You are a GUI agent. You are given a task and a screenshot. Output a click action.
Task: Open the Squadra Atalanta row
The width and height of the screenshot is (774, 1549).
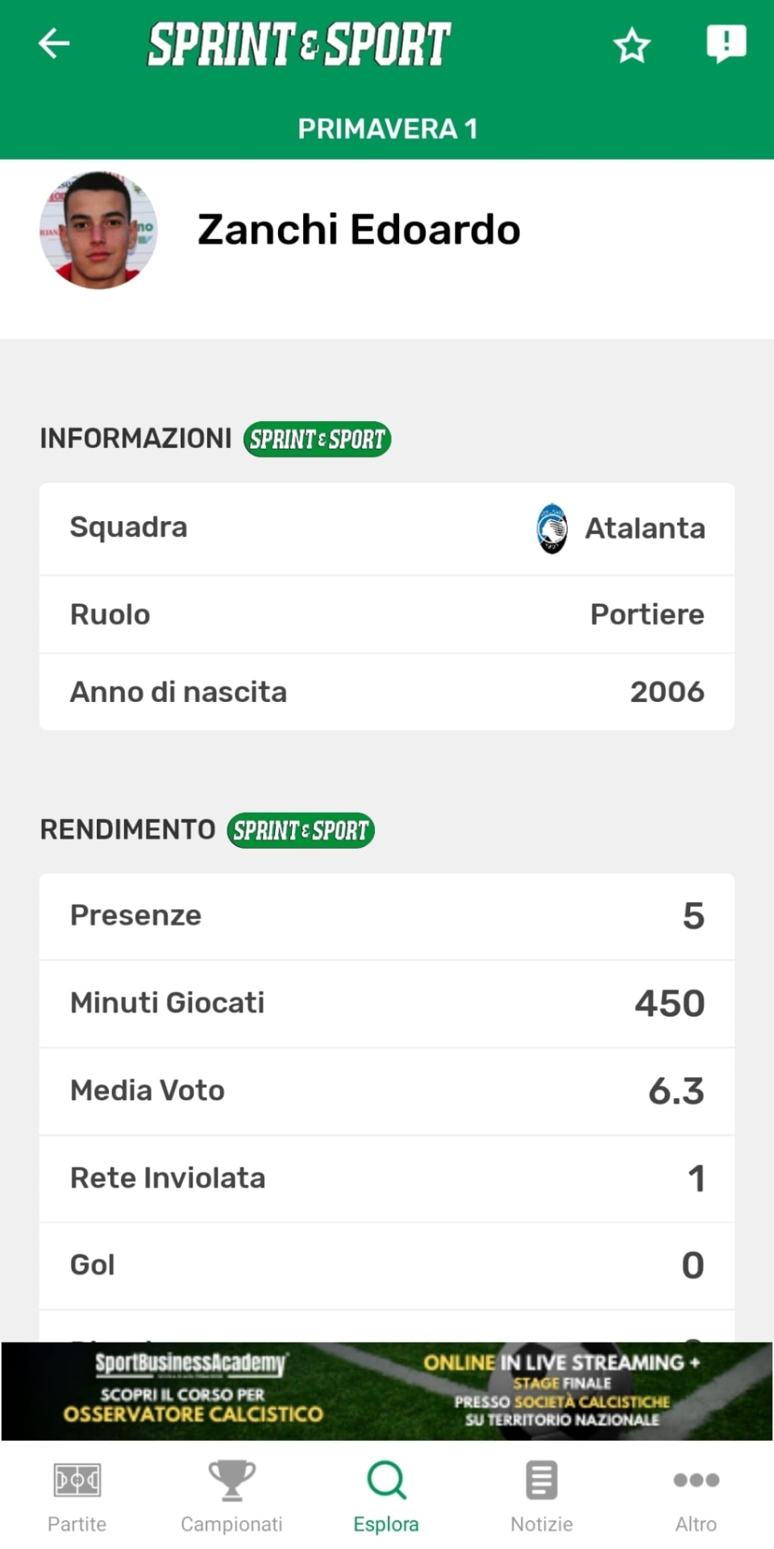click(x=387, y=528)
